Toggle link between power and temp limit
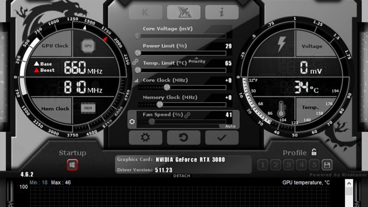This screenshot has height=207, width=368. [x=135, y=62]
